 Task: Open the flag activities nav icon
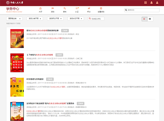(52, 9)
